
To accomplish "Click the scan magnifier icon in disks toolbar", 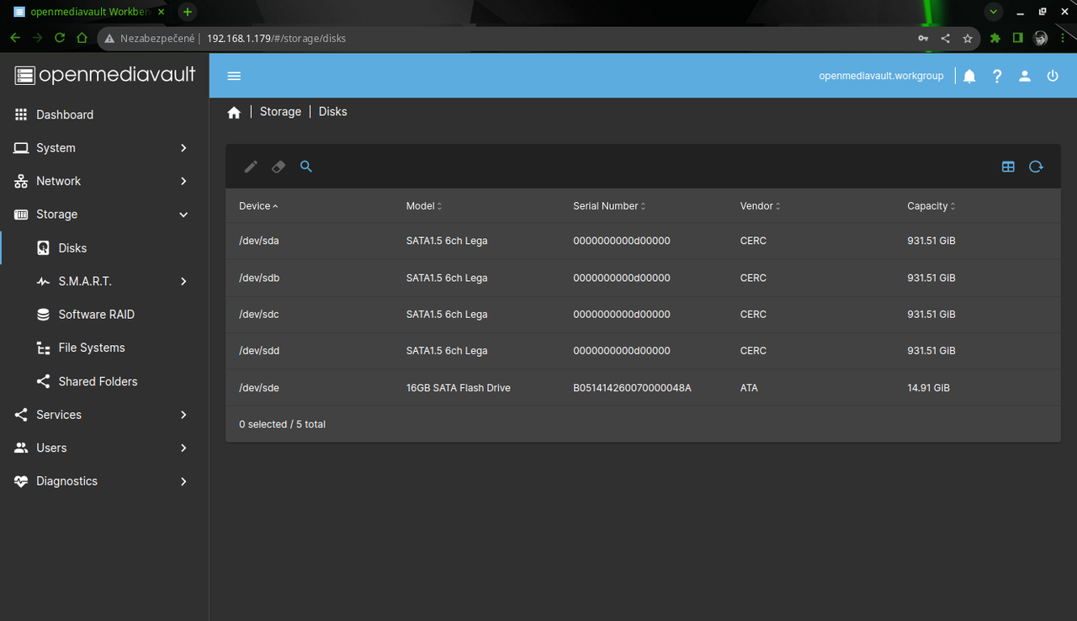I will pyautogui.click(x=306, y=167).
